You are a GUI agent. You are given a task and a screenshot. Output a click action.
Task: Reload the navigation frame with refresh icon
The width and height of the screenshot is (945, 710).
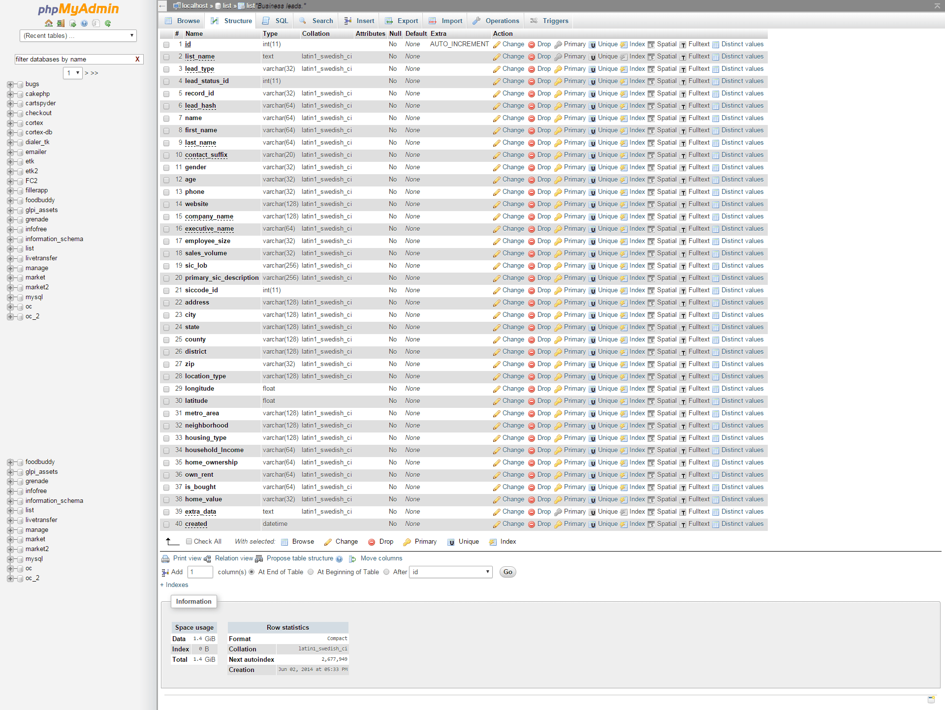[x=108, y=23]
